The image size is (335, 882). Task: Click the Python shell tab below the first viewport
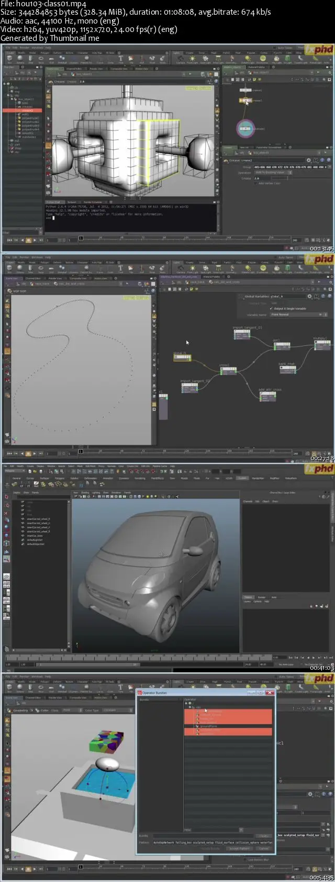pos(53,202)
